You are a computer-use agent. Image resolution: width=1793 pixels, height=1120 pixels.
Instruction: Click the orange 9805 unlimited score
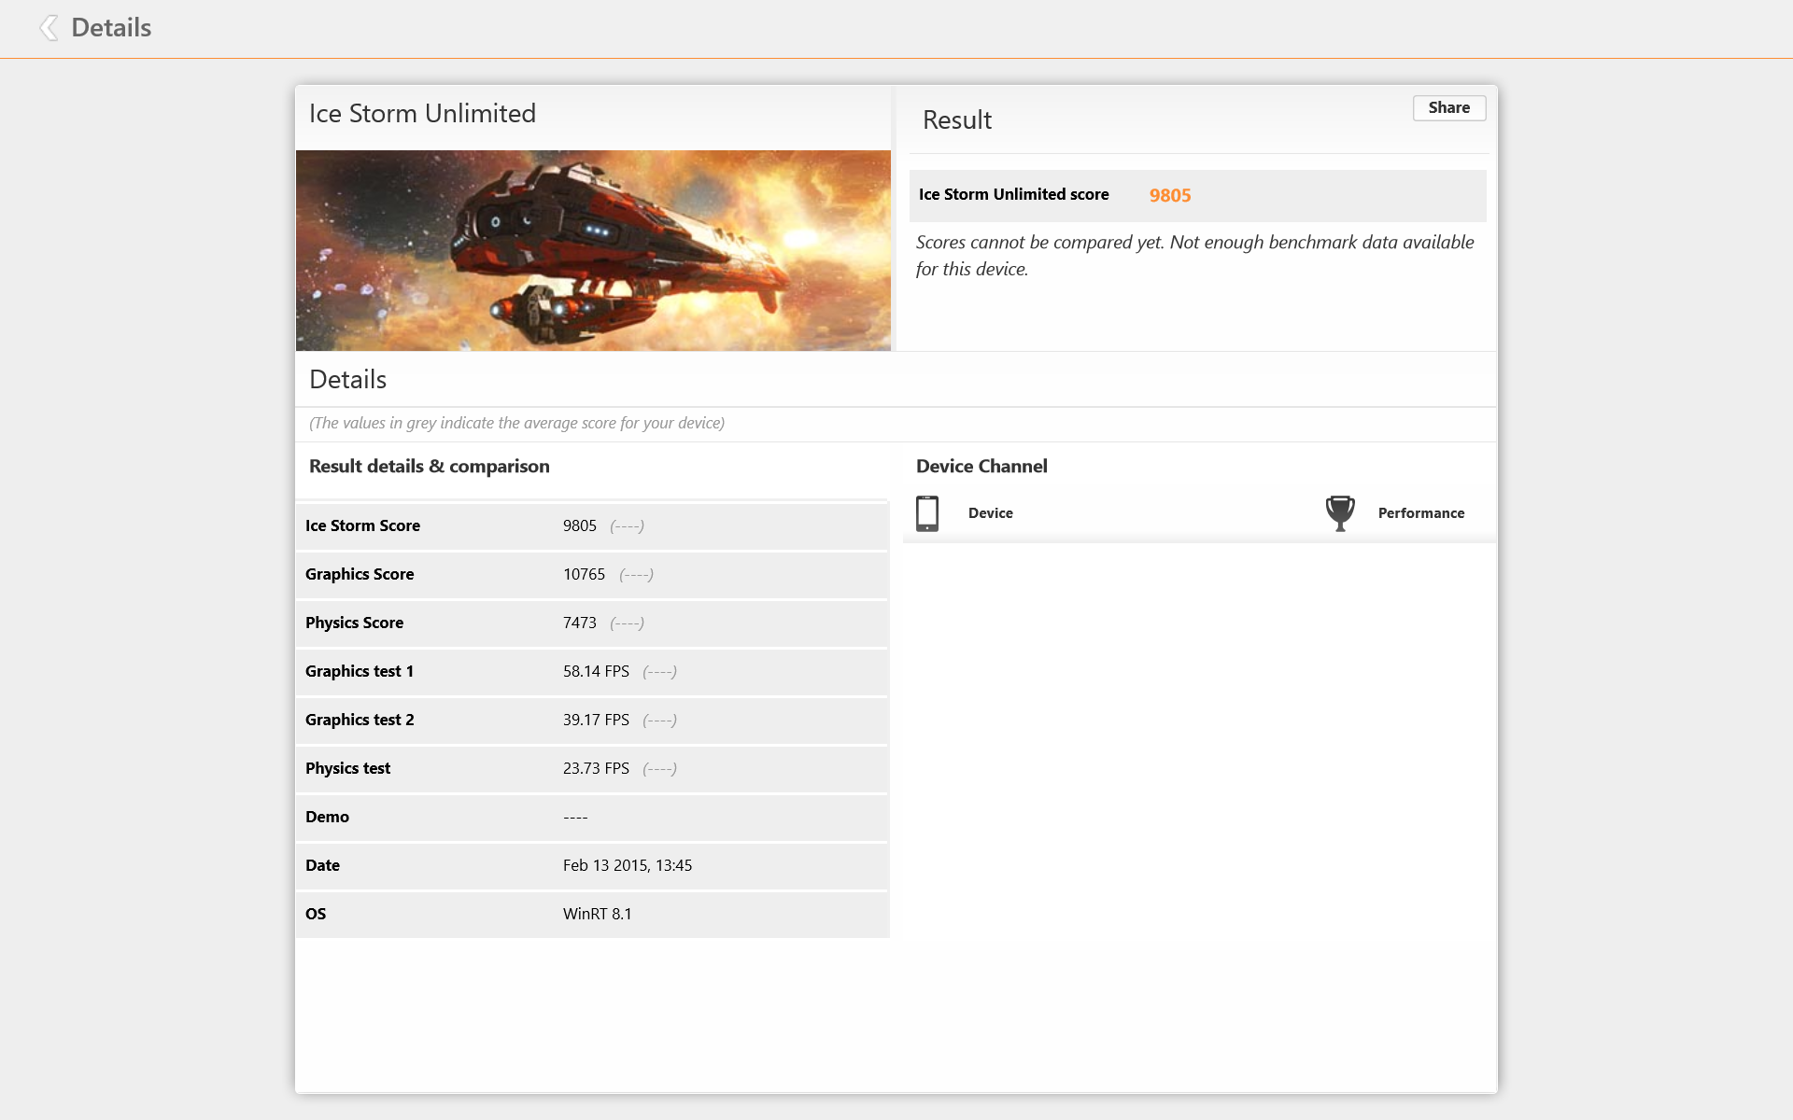click(x=1170, y=195)
